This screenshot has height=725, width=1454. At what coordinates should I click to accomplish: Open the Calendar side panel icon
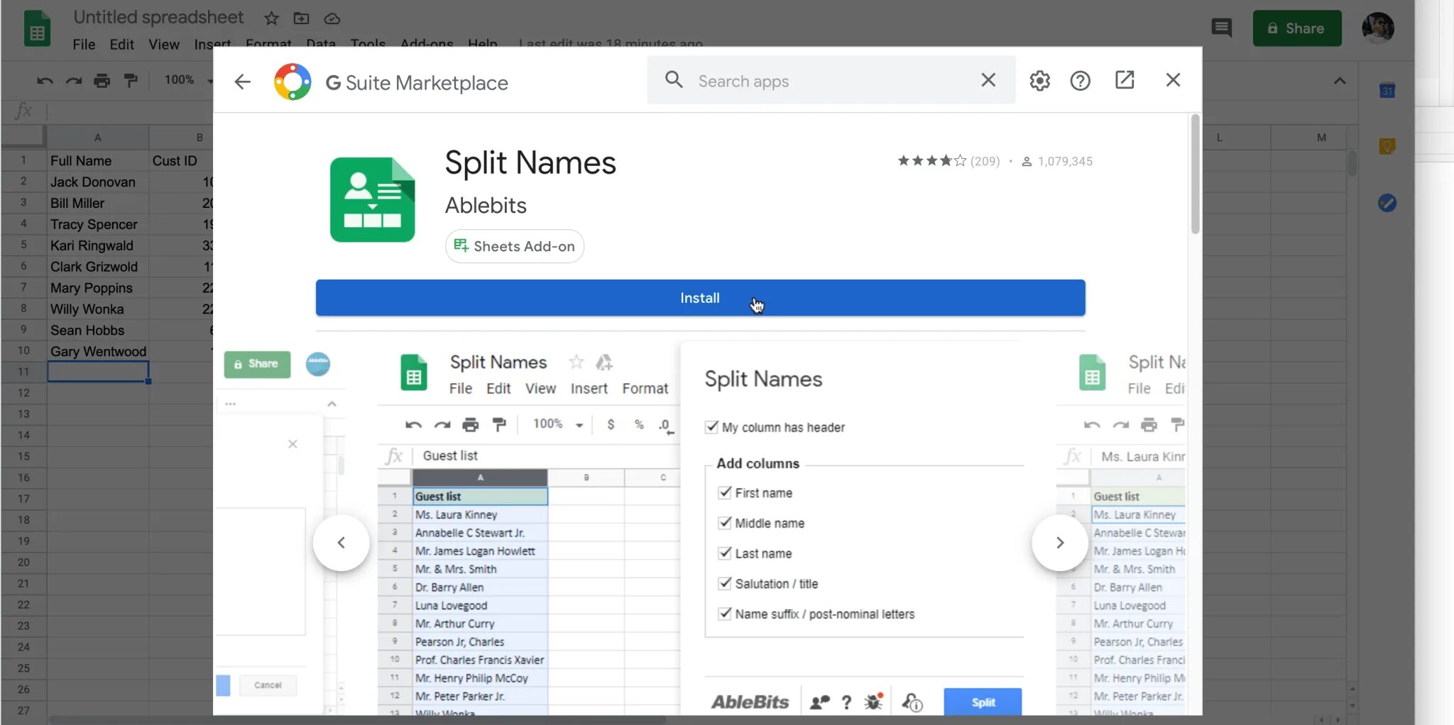pyautogui.click(x=1387, y=90)
